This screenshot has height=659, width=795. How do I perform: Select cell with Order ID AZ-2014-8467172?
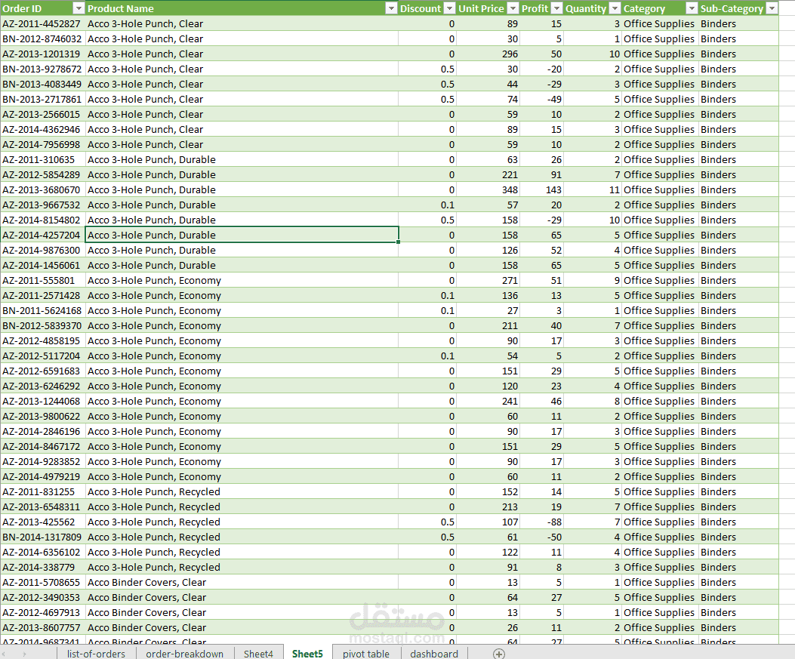42,447
